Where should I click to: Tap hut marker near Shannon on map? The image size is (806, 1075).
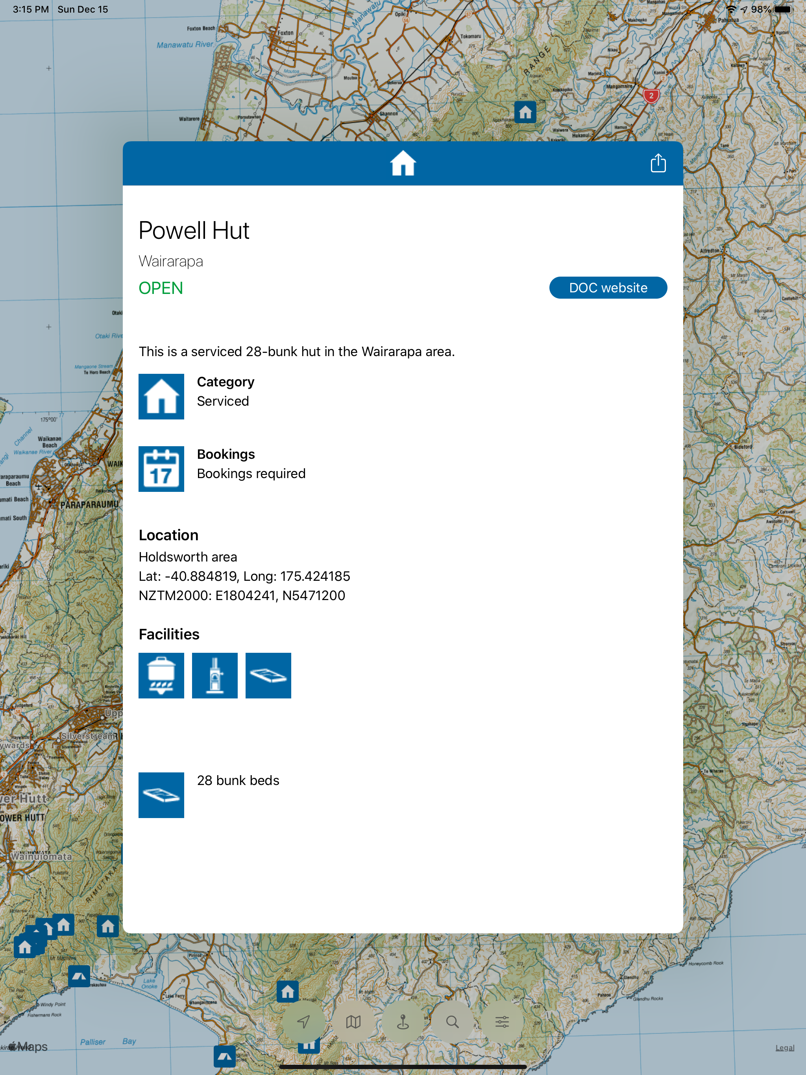click(525, 112)
